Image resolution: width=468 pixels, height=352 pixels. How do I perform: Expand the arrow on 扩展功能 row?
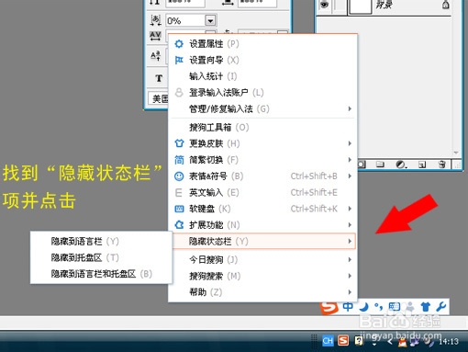[x=350, y=225]
